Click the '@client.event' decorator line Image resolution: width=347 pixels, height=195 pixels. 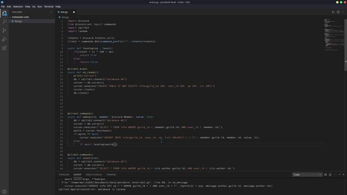77,69
